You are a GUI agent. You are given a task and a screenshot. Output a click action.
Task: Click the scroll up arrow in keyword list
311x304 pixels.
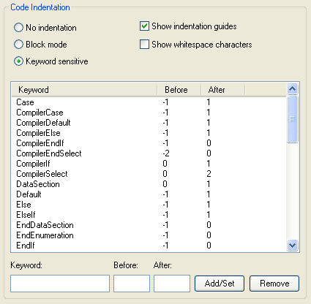point(292,89)
